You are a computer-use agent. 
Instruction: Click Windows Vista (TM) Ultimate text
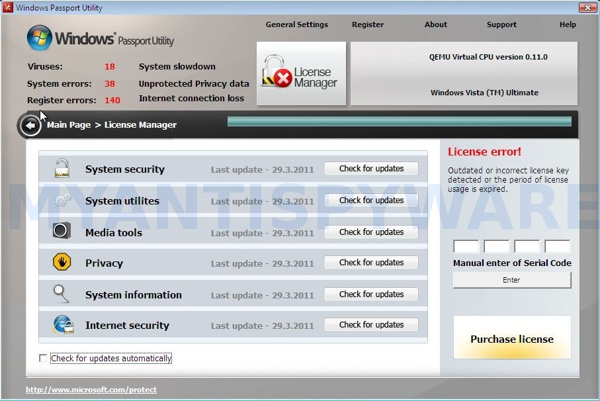484,93
